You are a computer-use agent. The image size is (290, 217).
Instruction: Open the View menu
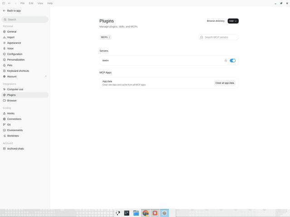[40, 3]
